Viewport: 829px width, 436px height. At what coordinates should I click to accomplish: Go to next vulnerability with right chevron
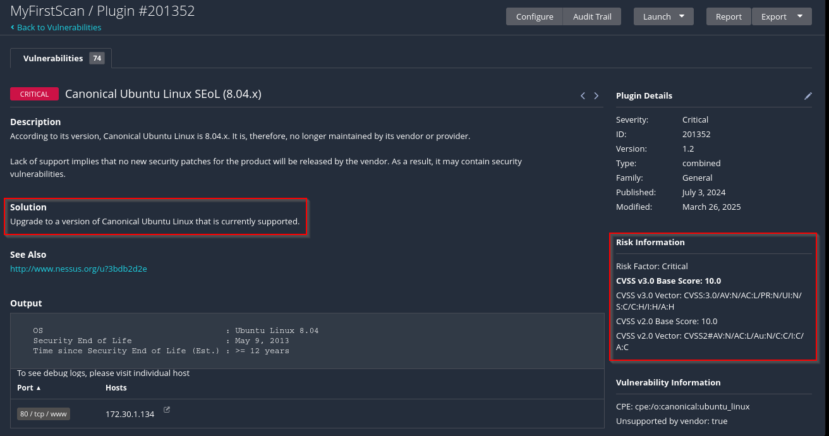click(x=596, y=95)
